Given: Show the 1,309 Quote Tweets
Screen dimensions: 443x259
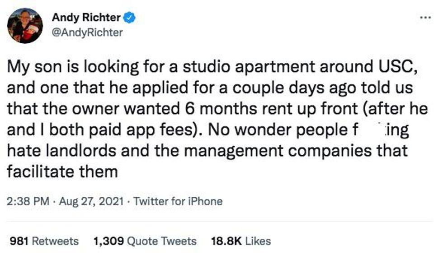Looking at the screenshot, I should (x=145, y=241).
